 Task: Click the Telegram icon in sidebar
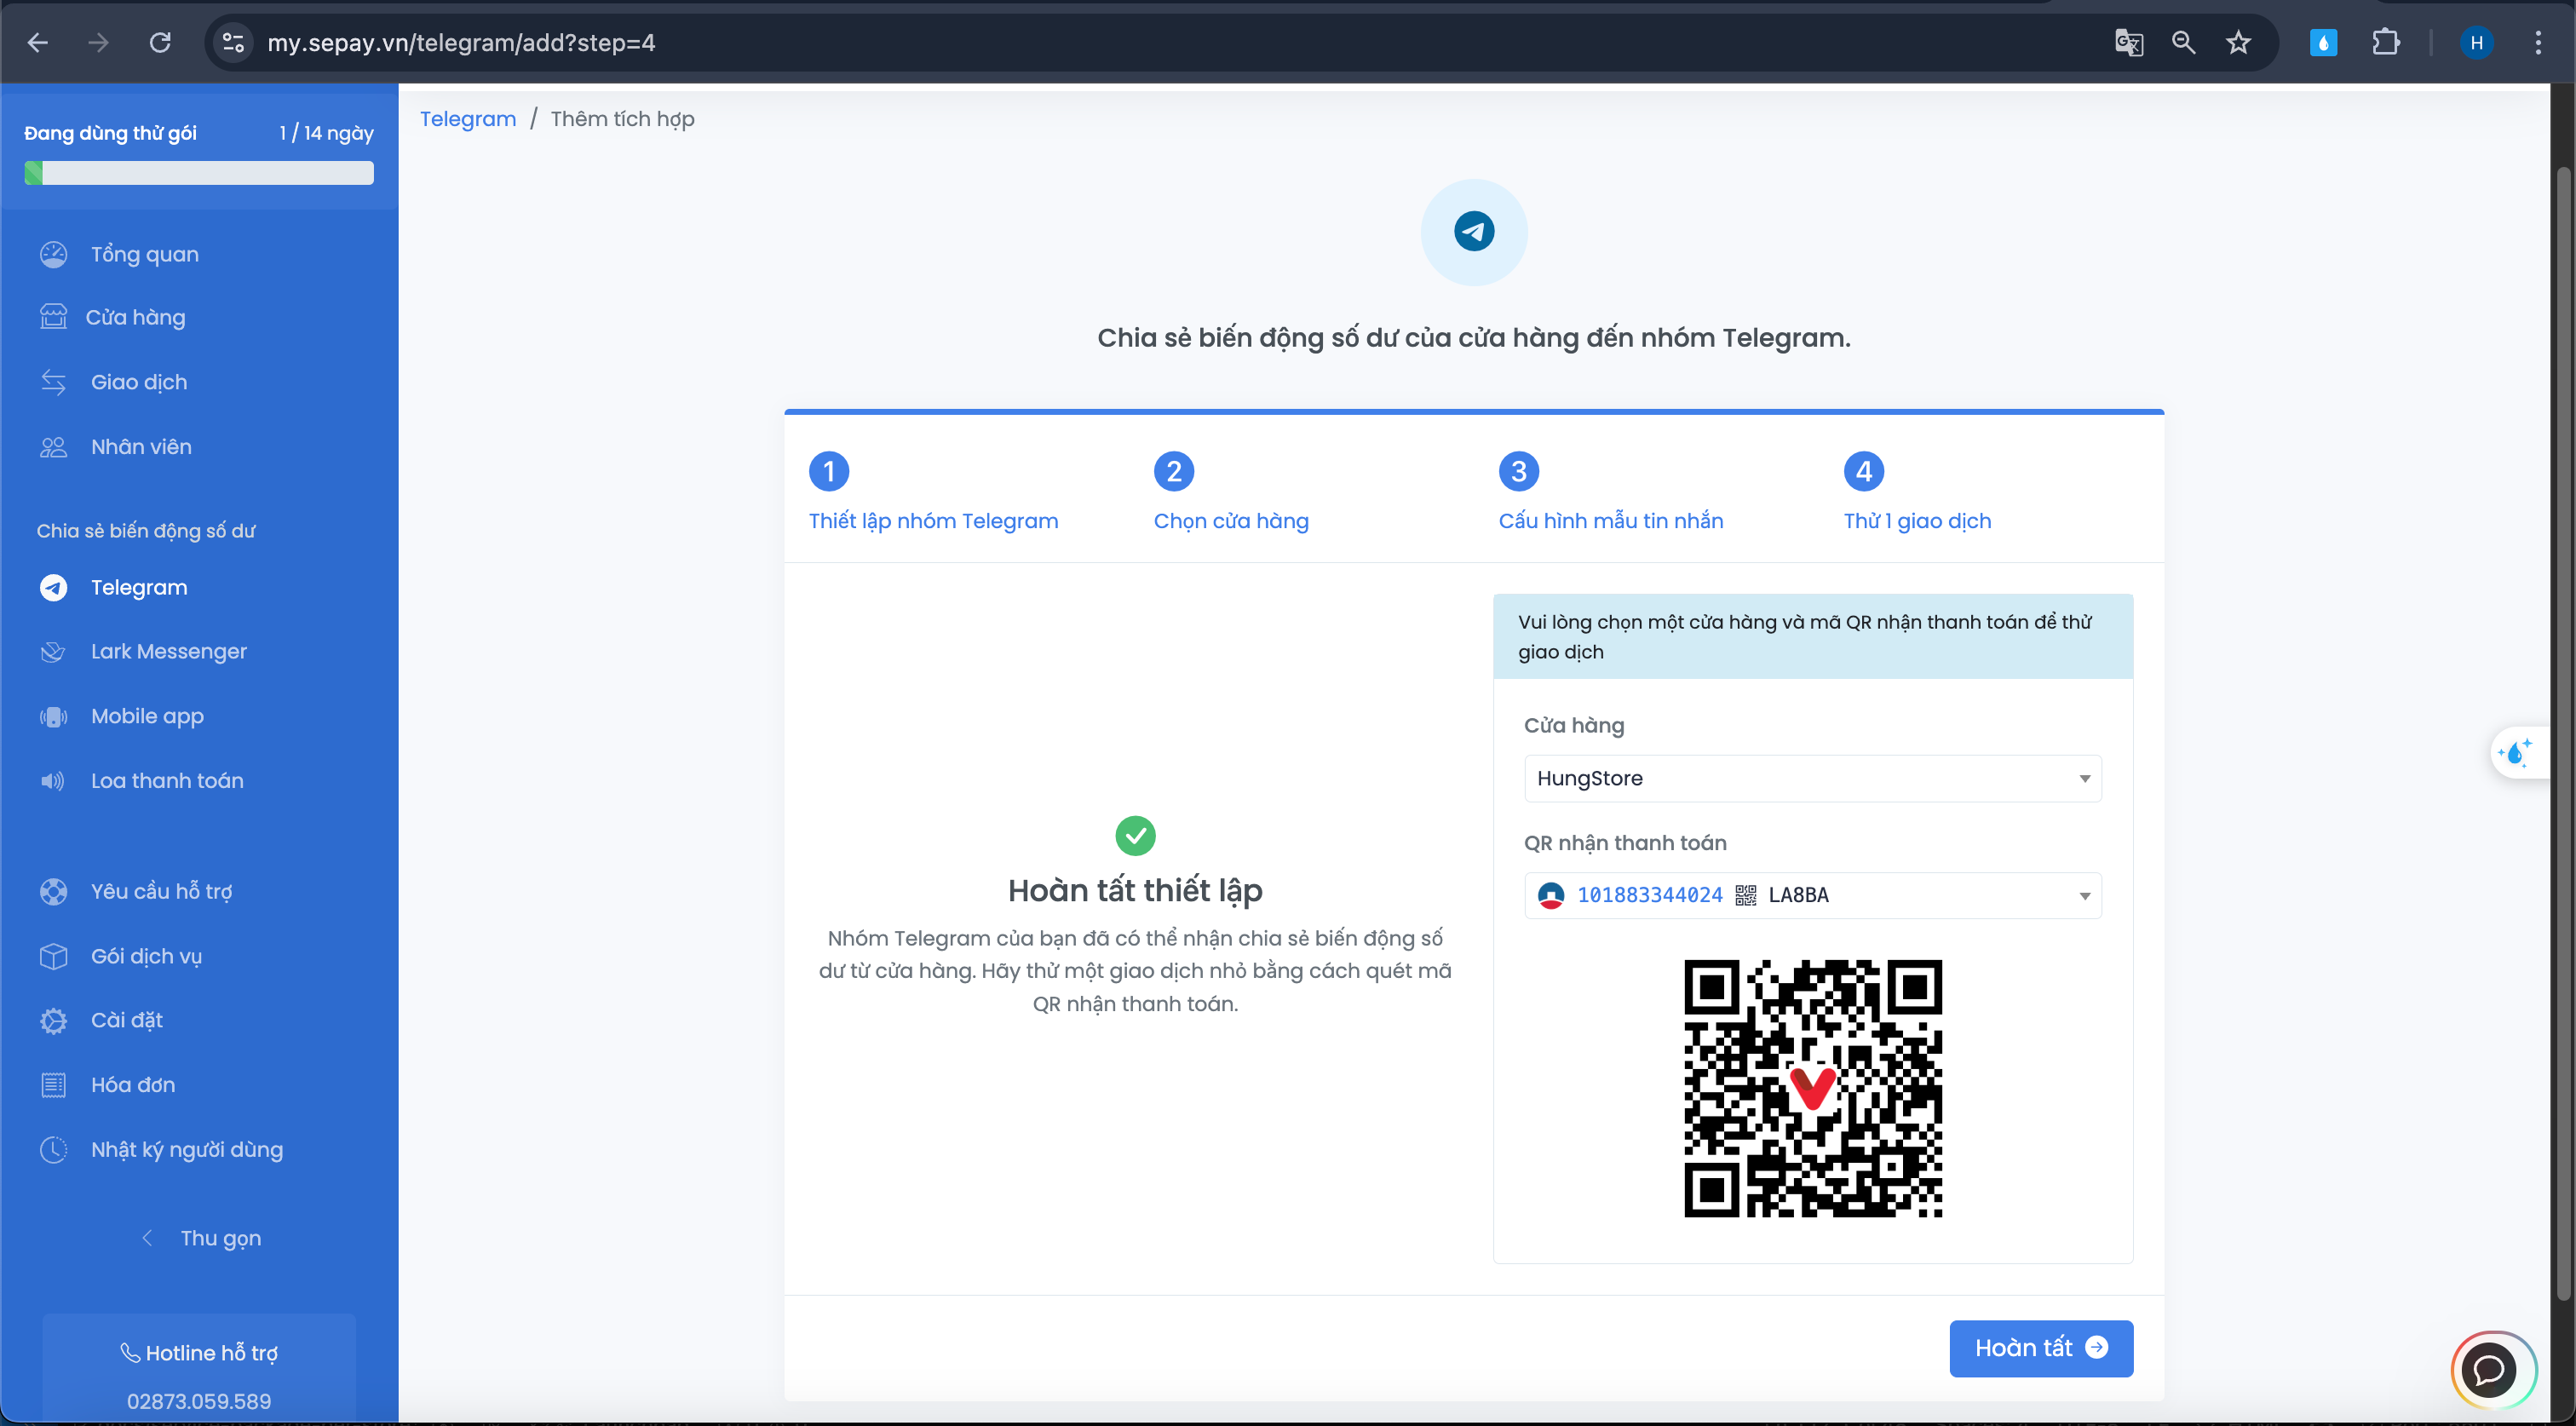pos(54,587)
